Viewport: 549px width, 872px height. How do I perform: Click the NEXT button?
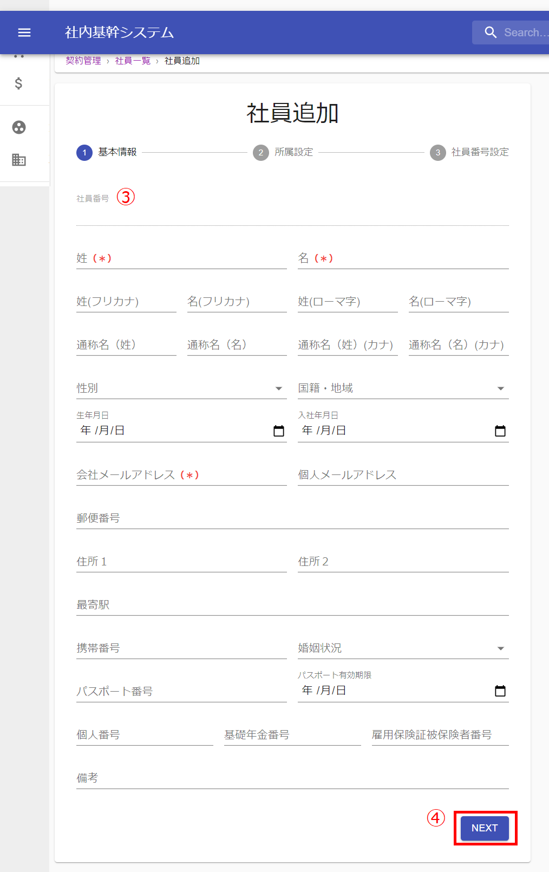click(485, 828)
